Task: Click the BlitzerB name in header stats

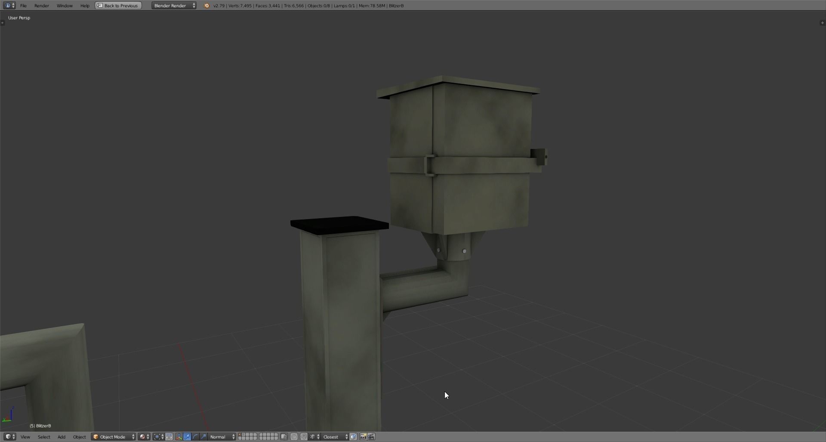Action: coord(396,6)
